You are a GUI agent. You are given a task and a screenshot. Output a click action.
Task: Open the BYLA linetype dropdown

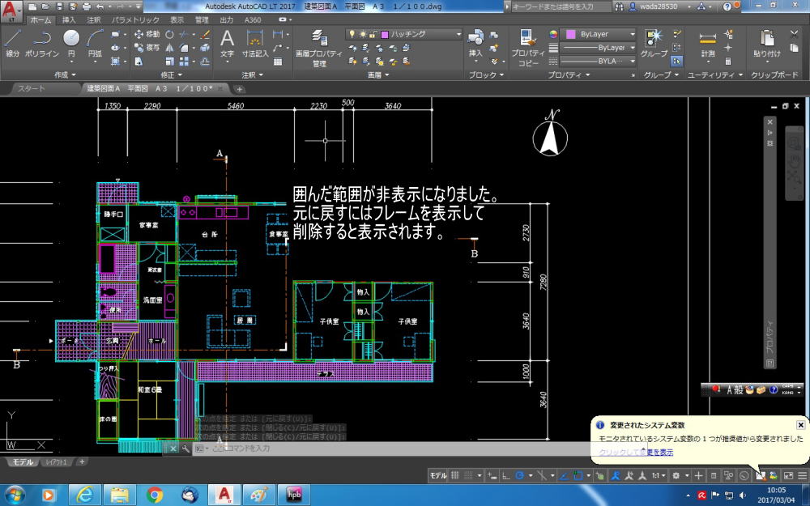pyautogui.click(x=598, y=61)
